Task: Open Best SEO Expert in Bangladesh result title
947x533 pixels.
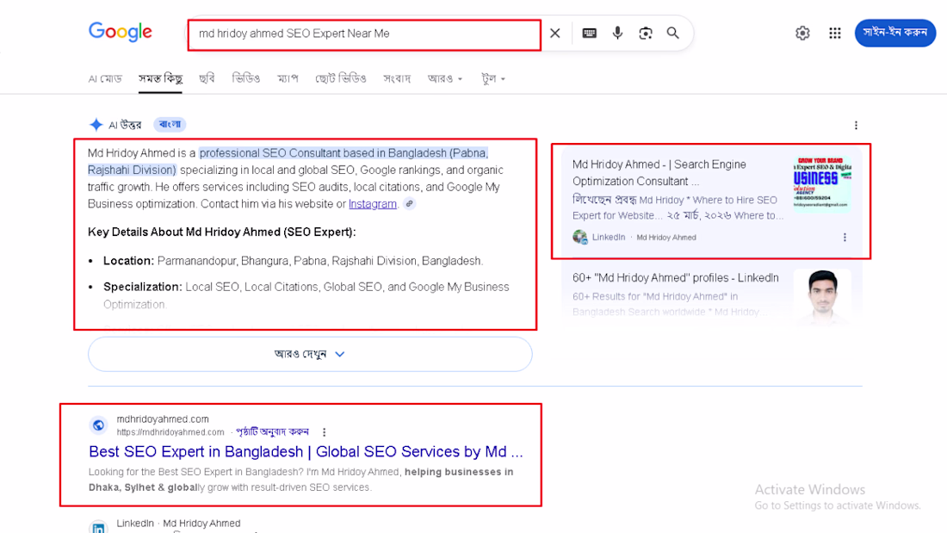Action: 306,451
